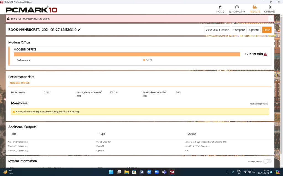
Task: Open the Windows Start menu
Action: (111, 172)
